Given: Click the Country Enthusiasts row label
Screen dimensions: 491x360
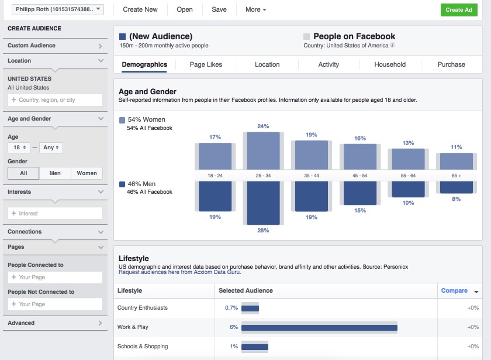Looking at the screenshot, I should coord(143,308).
